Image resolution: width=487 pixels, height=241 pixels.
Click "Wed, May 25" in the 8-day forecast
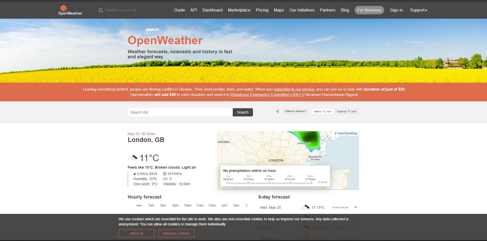[x=270, y=207]
